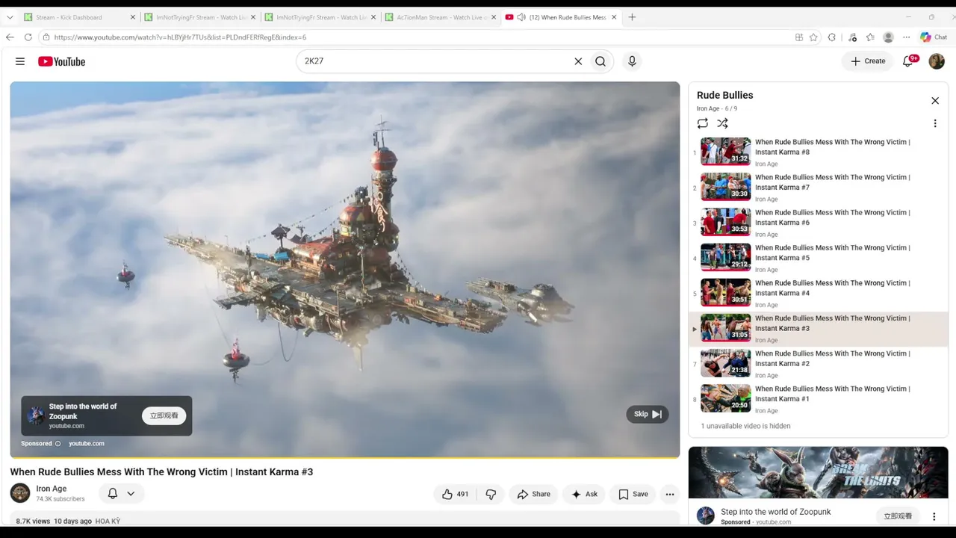Close the Stream - Kick Dashboard tab

pyautogui.click(x=133, y=17)
